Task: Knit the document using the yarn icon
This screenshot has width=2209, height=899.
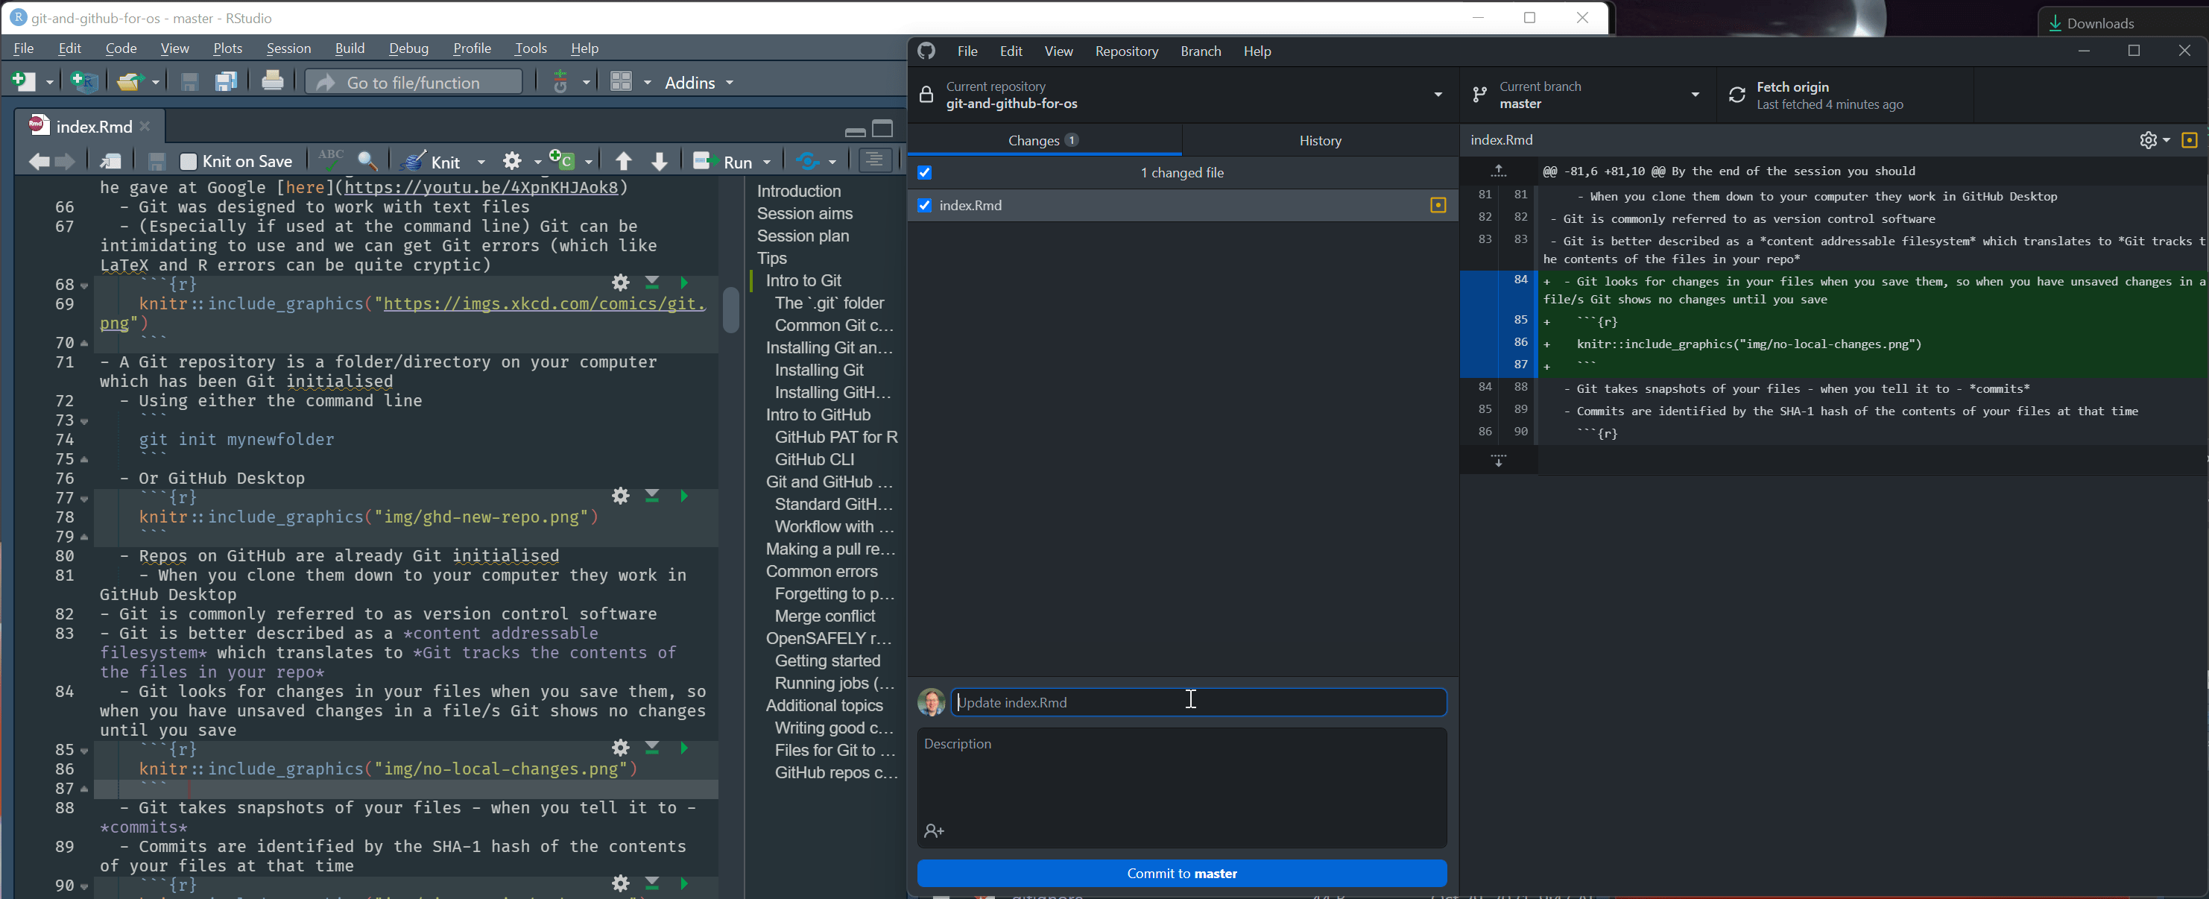Action: pyautogui.click(x=414, y=160)
